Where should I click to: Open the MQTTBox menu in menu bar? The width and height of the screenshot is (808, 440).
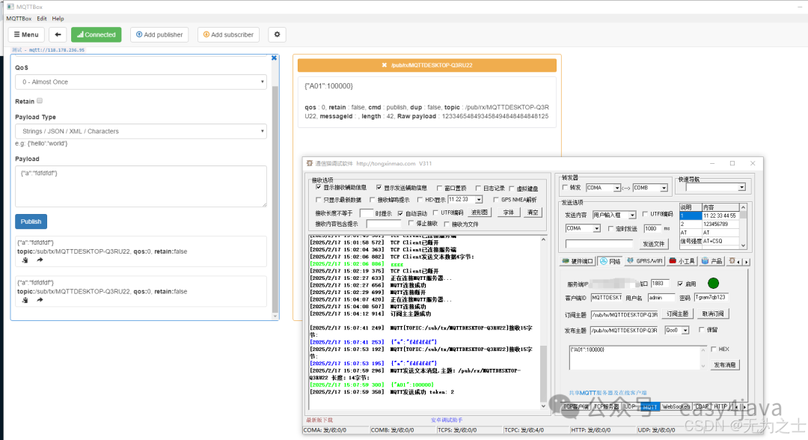pos(19,19)
